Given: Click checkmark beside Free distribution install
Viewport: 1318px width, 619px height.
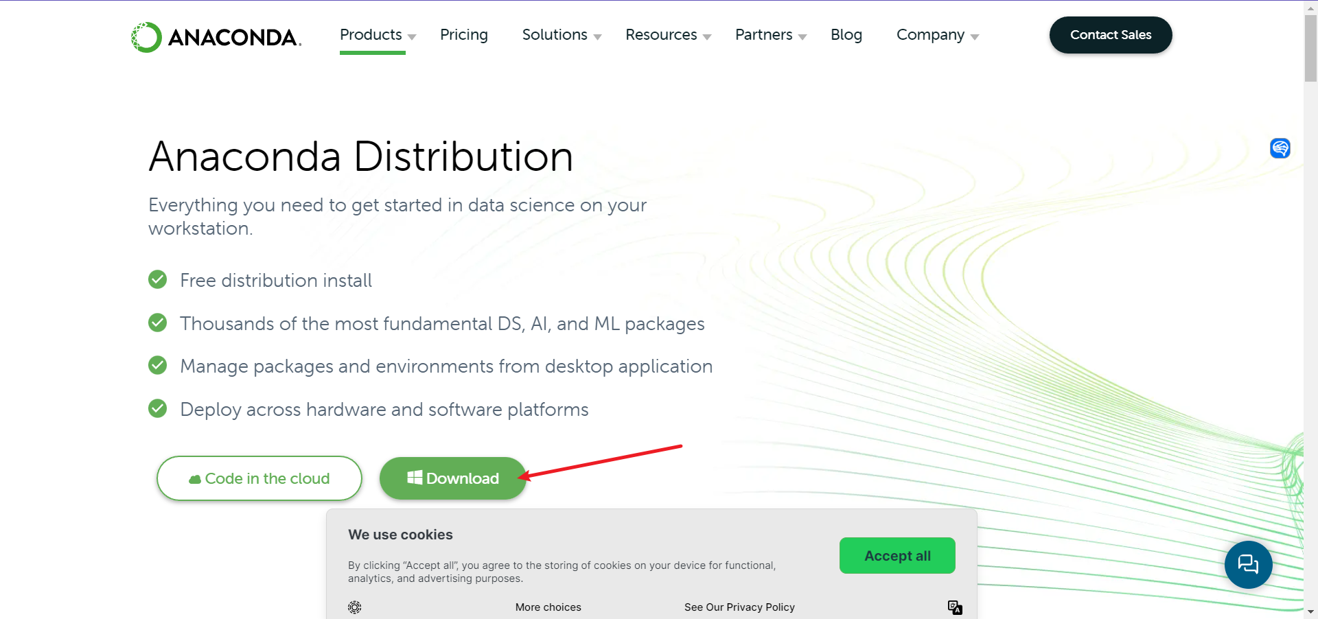Looking at the screenshot, I should [x=158, y=279].
